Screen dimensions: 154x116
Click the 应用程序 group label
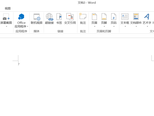(21, 31)
